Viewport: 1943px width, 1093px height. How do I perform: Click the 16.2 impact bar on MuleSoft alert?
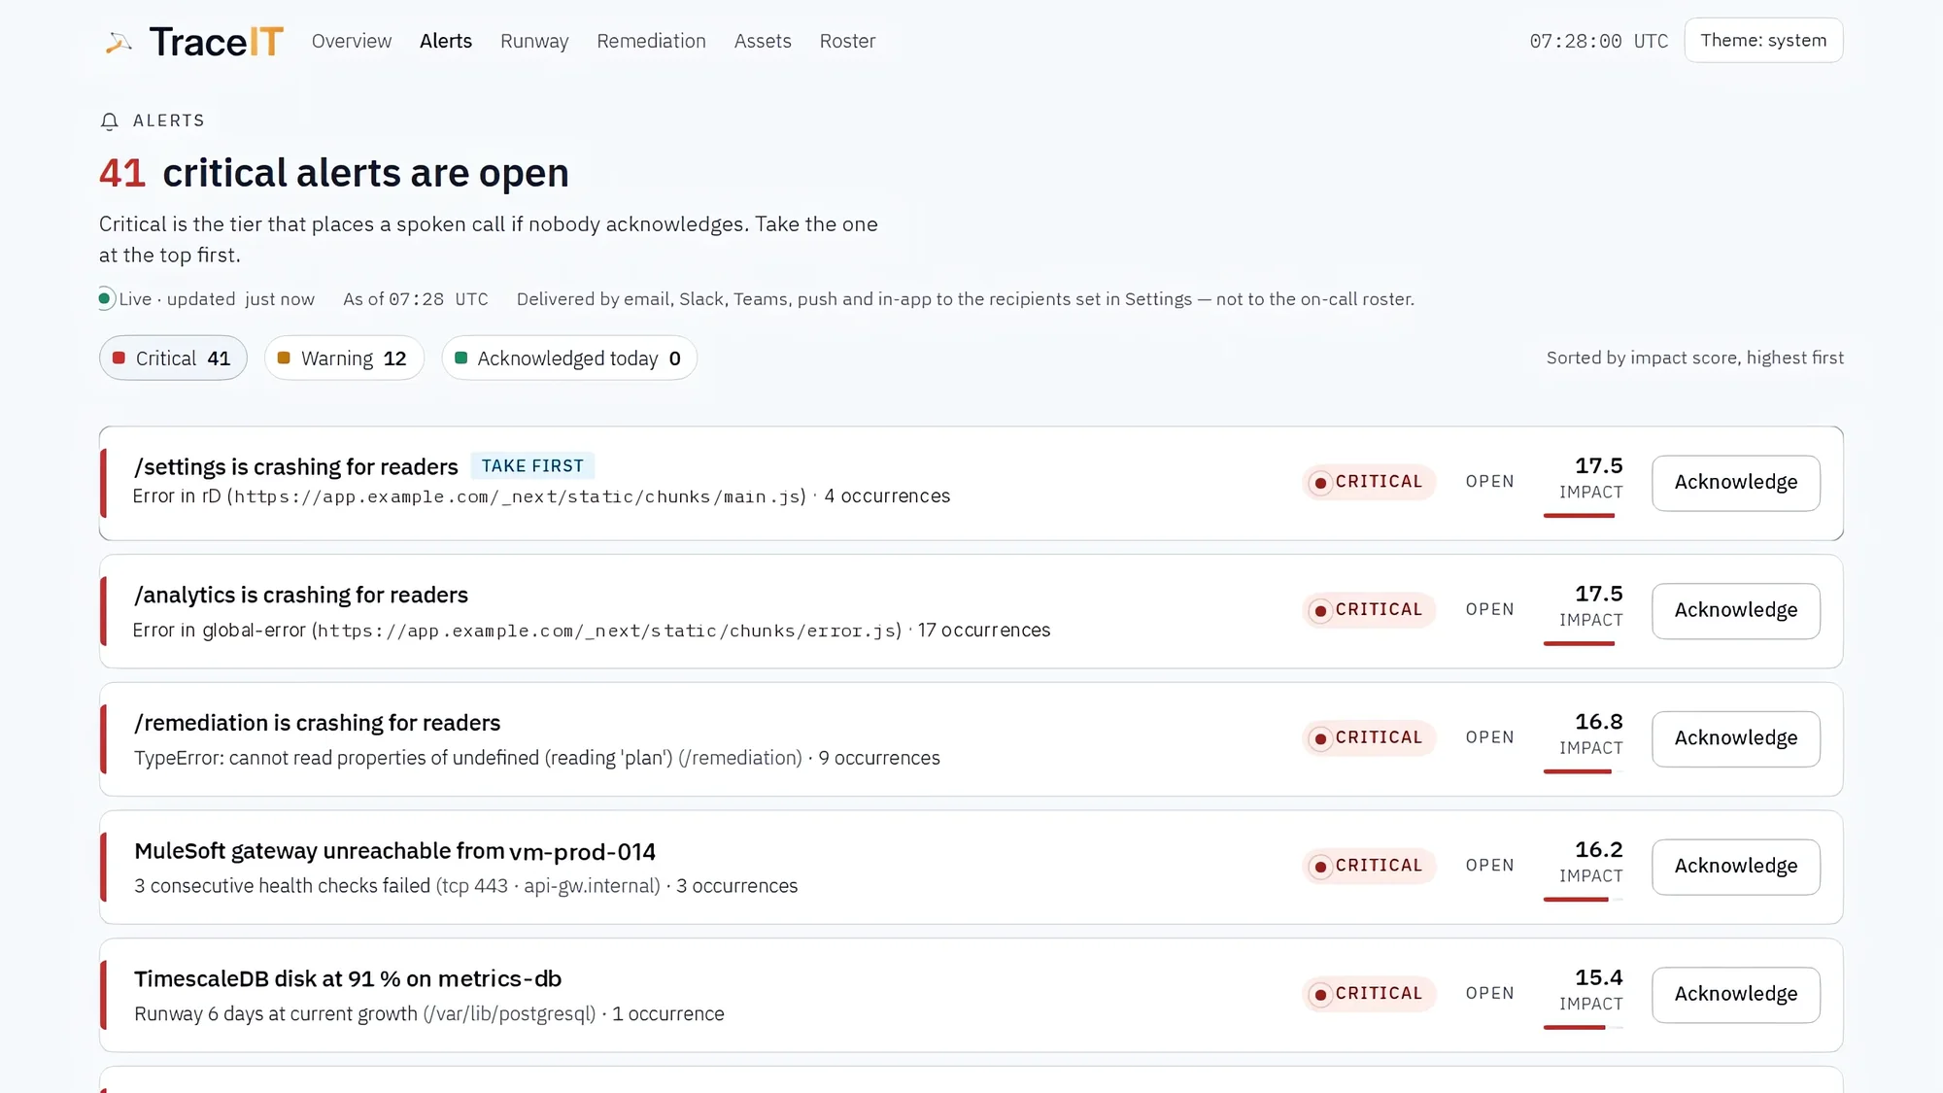click(1583, 900)
